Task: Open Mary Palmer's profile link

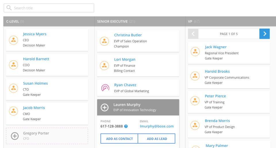Action: coord(217,145)
